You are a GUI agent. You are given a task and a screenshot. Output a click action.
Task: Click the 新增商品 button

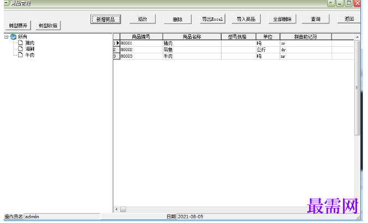[x=106, y=19]
